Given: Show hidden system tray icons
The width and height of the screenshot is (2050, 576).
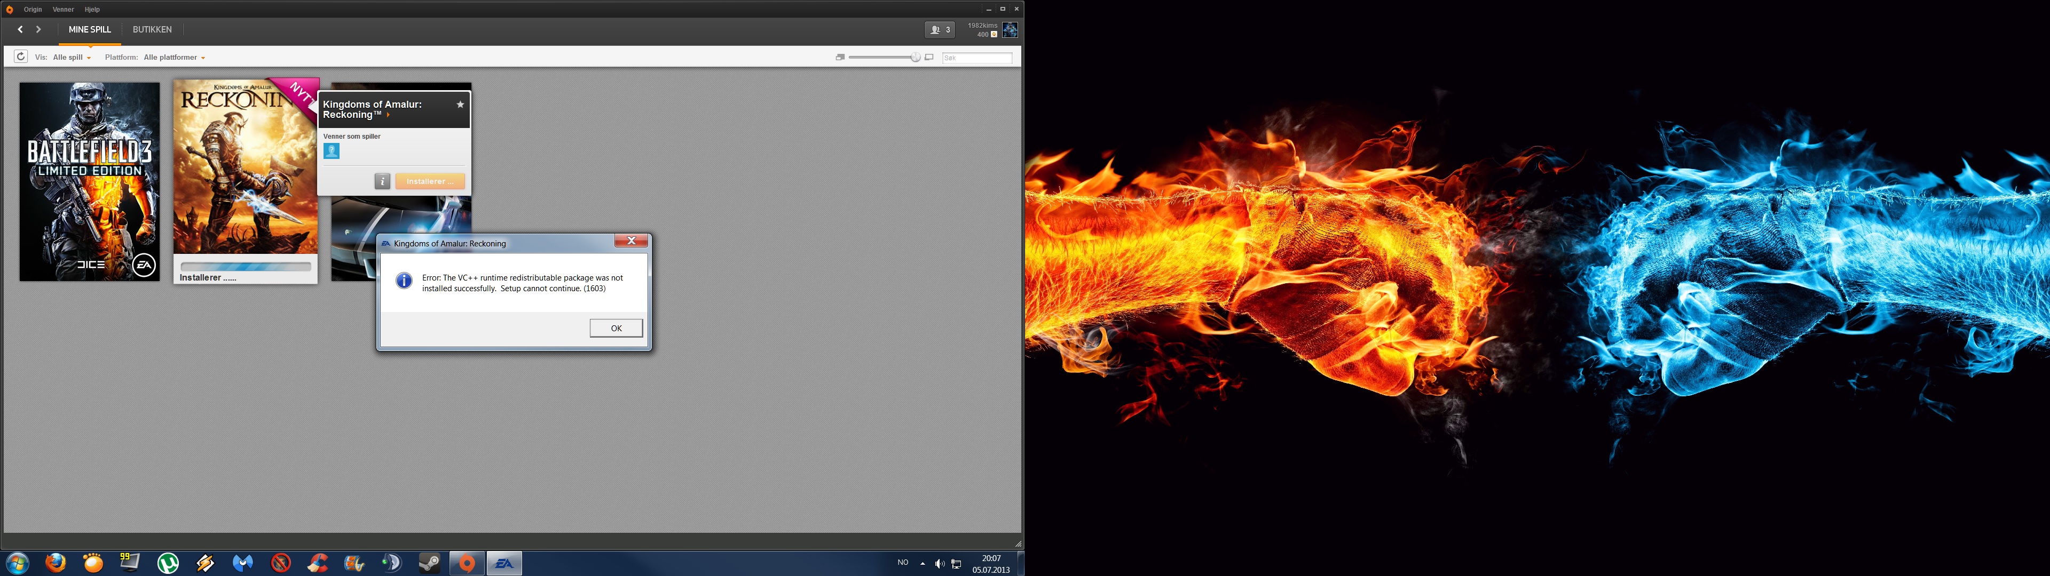Looking at the screenshot, I should coord(922,563).
